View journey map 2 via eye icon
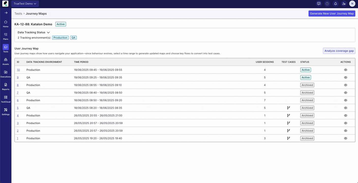 pos(346,131)
